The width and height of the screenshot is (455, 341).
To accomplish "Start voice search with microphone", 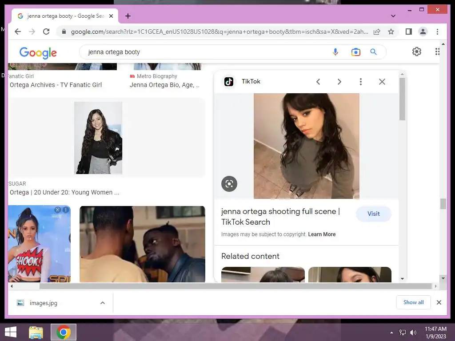I will (335, 52).
